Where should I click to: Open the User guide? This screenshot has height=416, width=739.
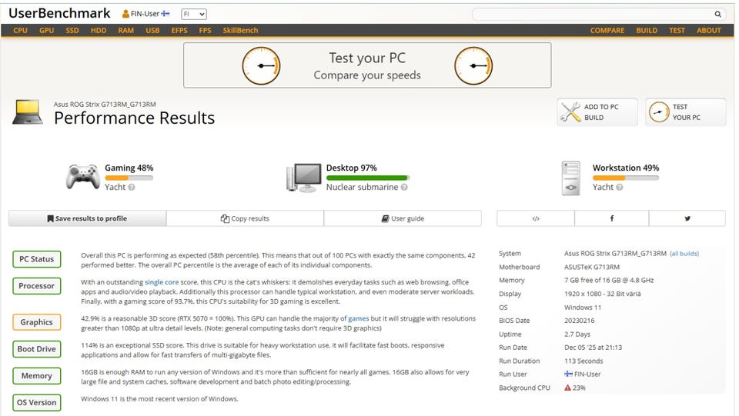pyautogui.click(x=403, y=218)
